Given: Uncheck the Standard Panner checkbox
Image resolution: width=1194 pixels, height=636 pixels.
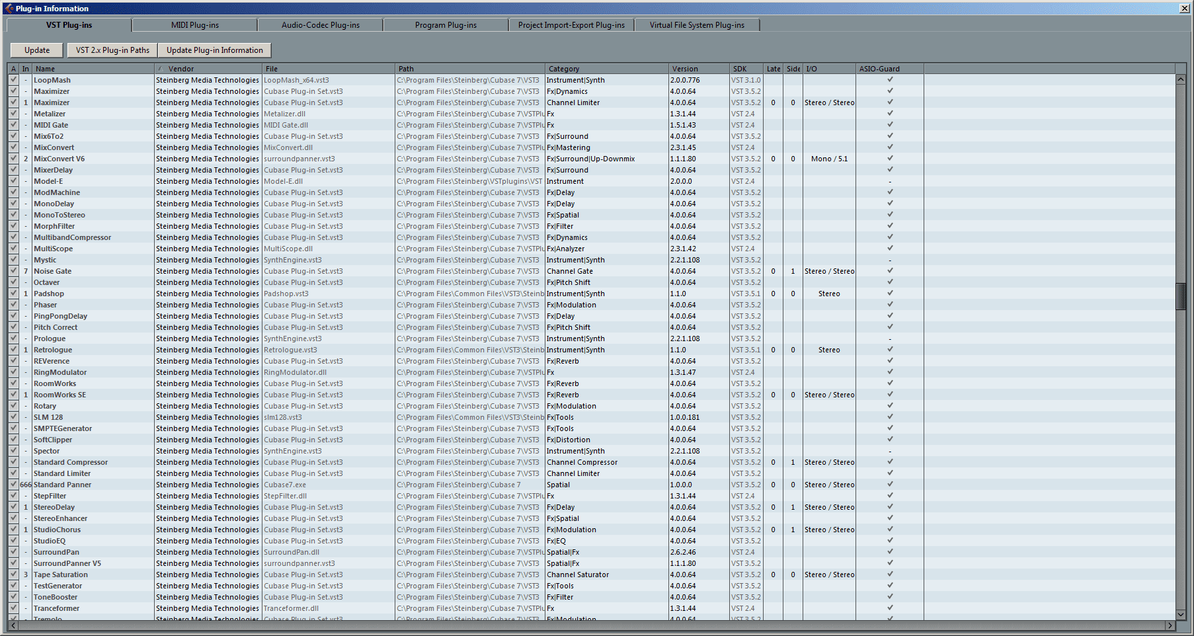Looking at the screenshot, I should [13, 485].
